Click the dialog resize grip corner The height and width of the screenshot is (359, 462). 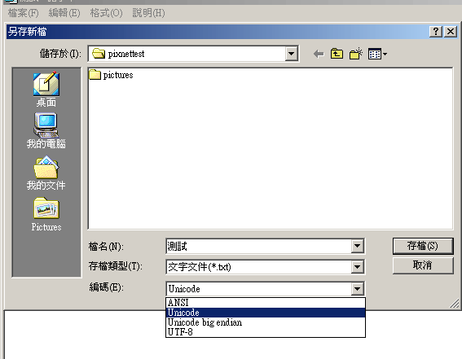pos(455,304)
